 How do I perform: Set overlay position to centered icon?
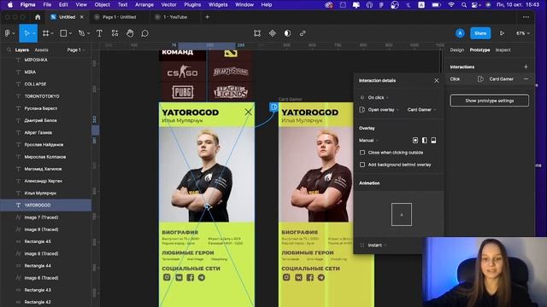pyautogui.click(x=415, y=140)
